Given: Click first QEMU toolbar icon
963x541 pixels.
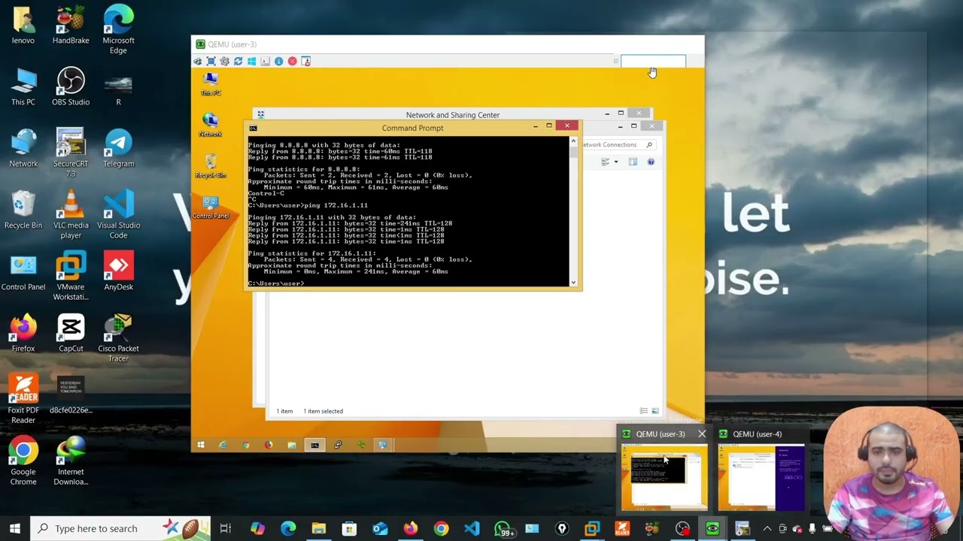Looking at the screenshot, I should point(198,62).
